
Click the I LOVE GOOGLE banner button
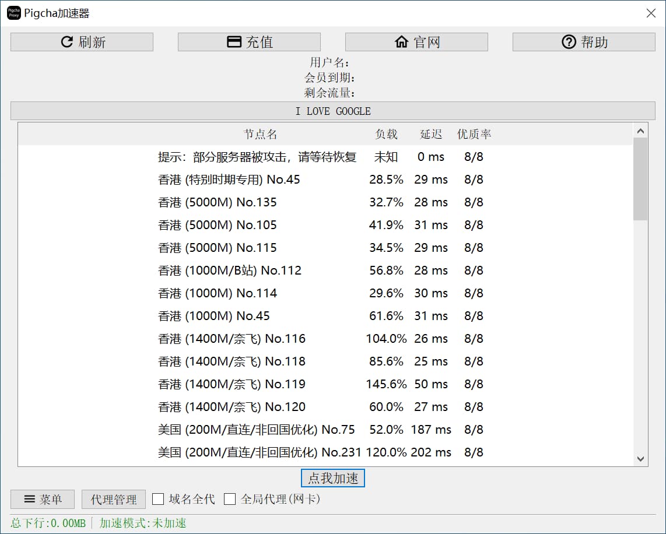[x=332, y=111]
